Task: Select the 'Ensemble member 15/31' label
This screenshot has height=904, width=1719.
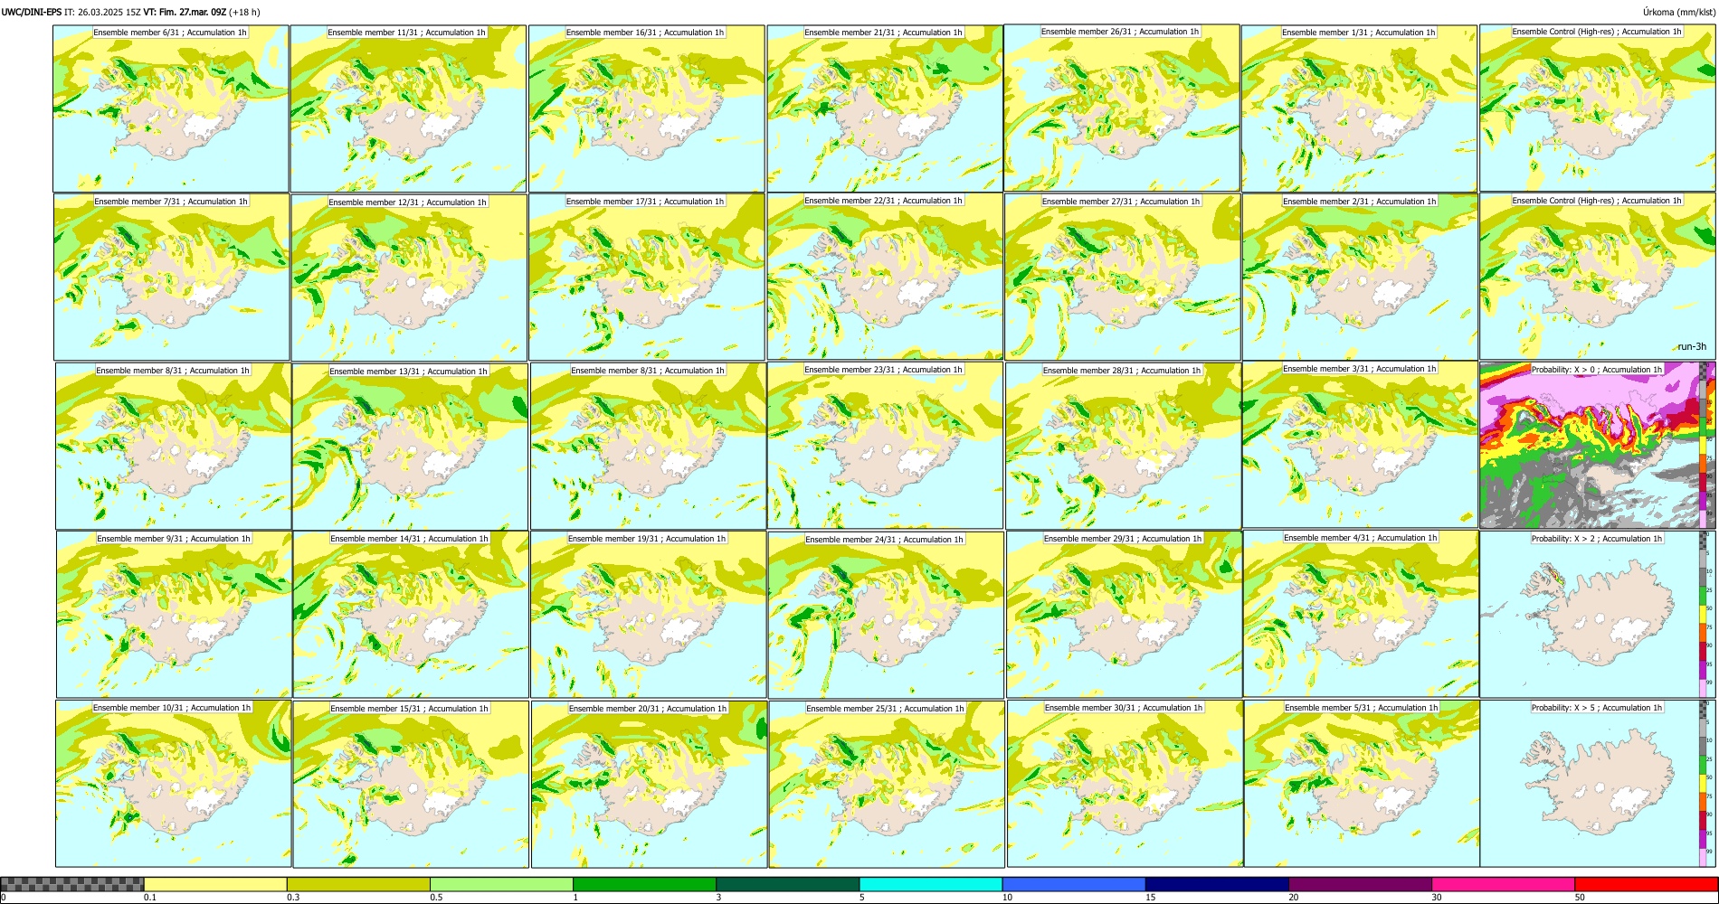Action: tap(409, 709)
